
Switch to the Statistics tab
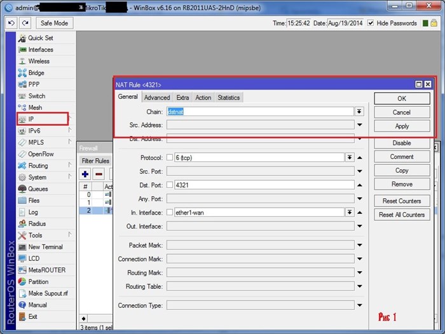tap(229, 98)
